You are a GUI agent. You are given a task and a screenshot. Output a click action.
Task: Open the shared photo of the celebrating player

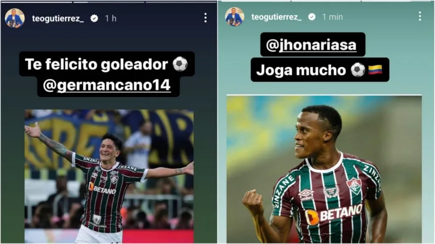(109, 177)
